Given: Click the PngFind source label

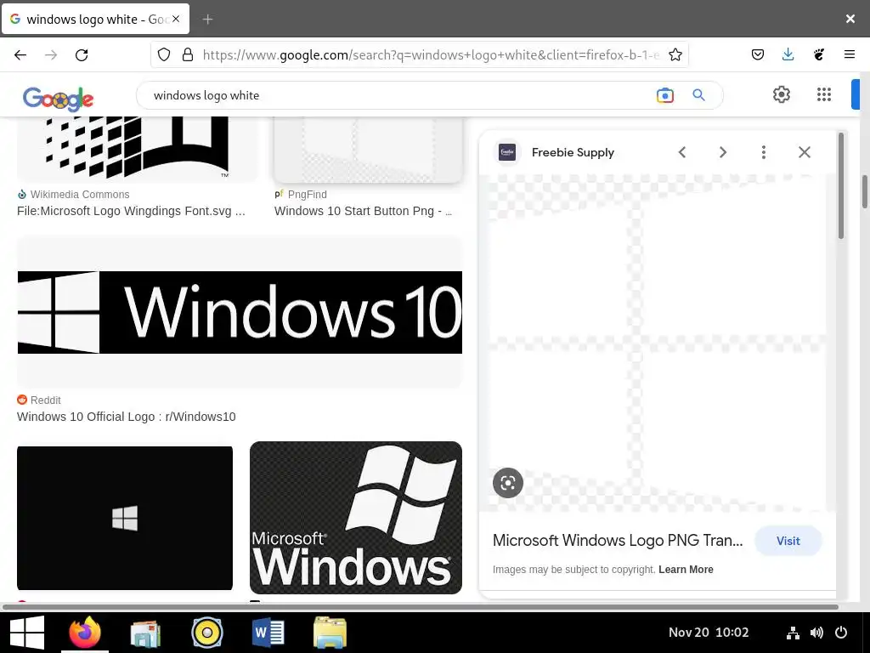Looking at the screenshot, I should pos(307,195).
